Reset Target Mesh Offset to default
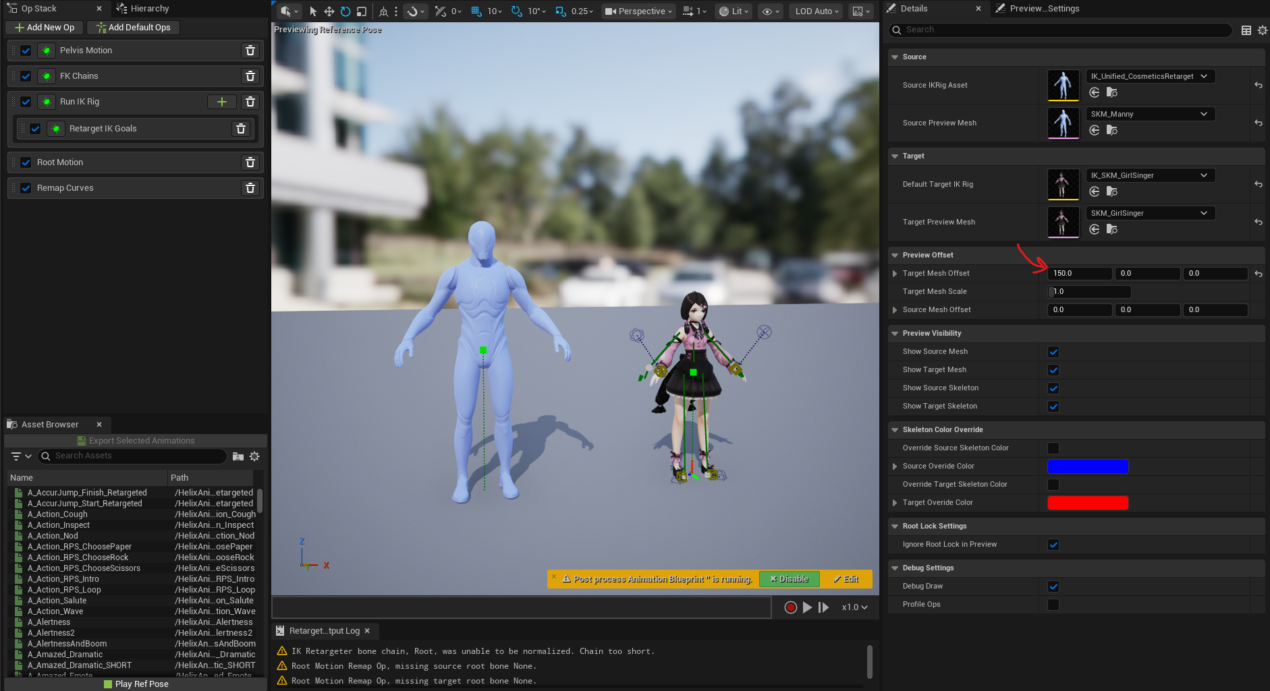 click(1259, 274)
